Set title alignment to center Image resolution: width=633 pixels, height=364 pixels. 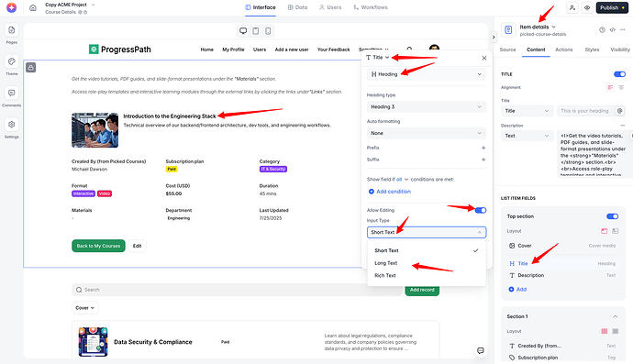[x=621, y=87]
